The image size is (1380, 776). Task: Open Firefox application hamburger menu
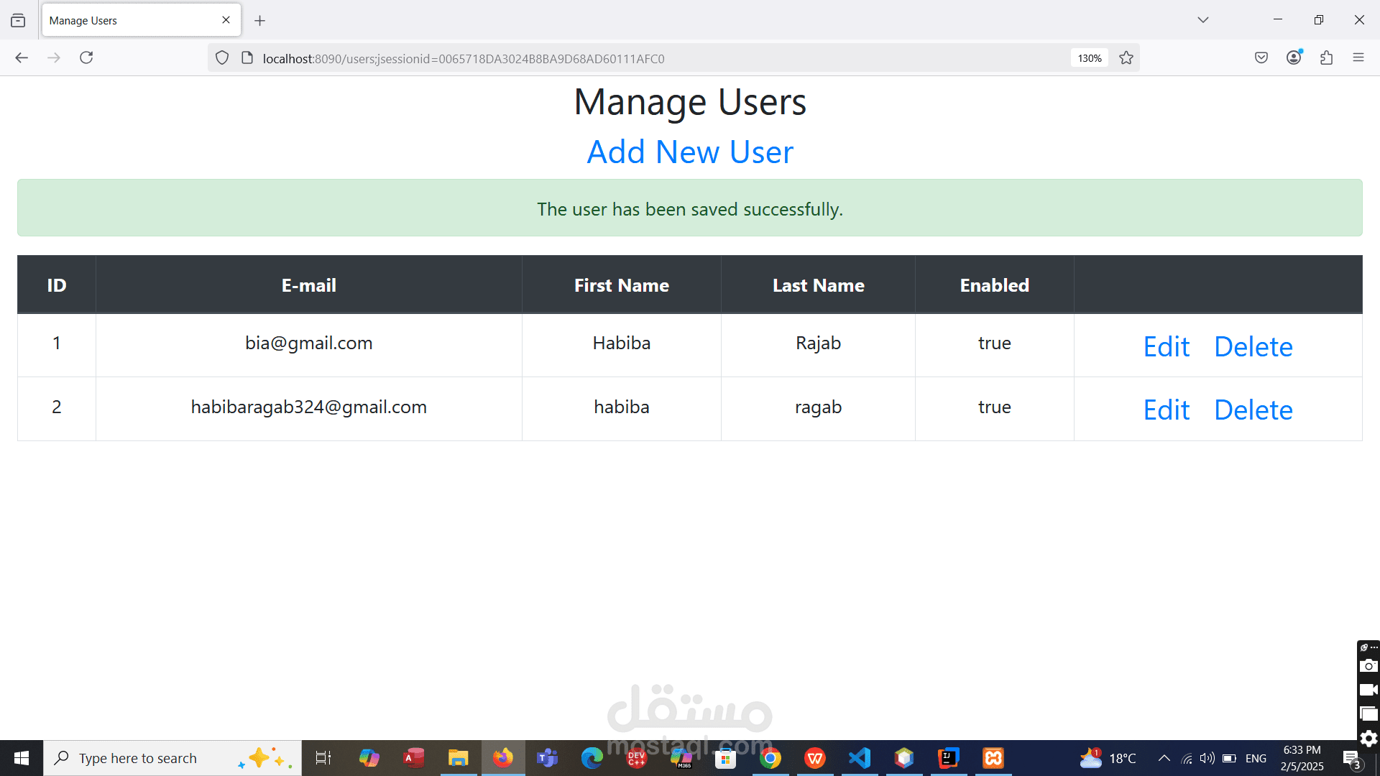1358,57
